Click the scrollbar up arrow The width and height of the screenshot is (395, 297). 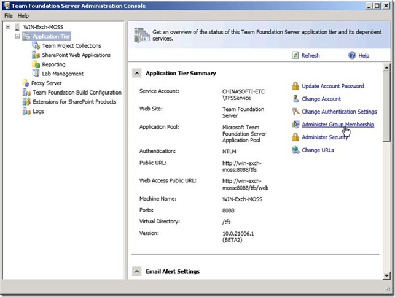(386, 67)
